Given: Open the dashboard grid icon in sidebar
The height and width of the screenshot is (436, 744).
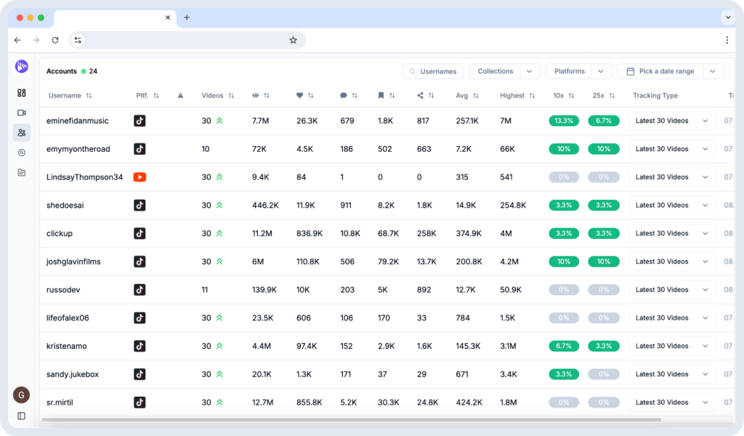Looking at the screenshot, I should [x=22, y=93].
